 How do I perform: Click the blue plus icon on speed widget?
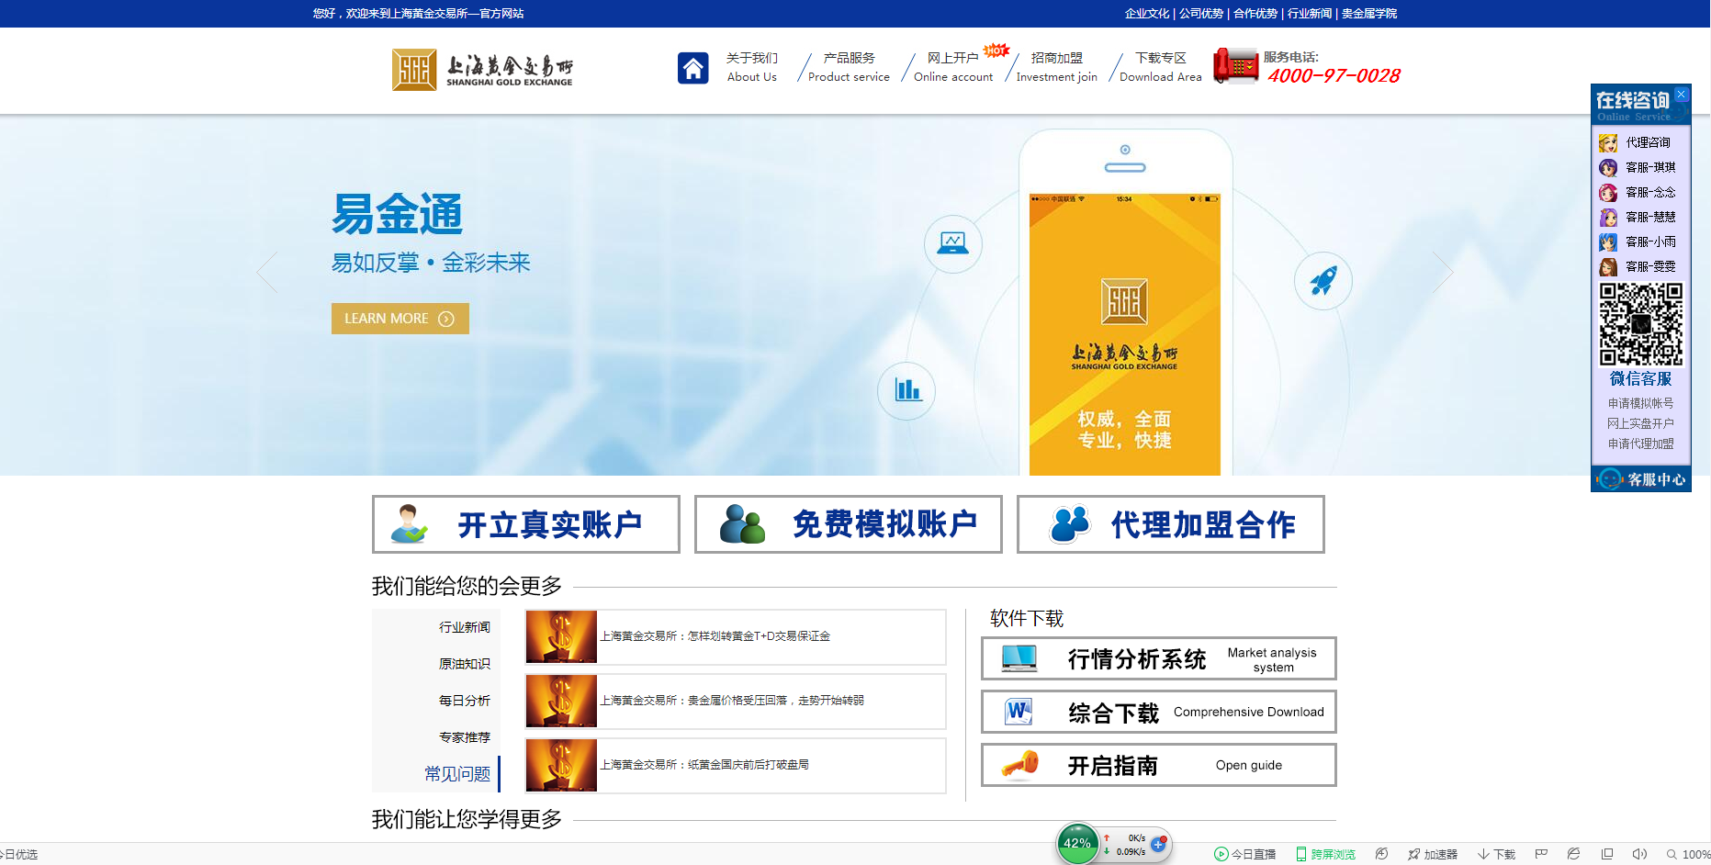[1159, 844]
